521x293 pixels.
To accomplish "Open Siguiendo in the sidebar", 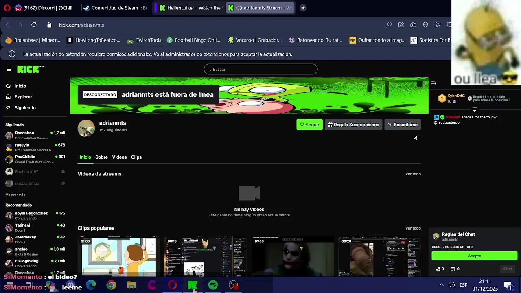I will coord(20,108).
